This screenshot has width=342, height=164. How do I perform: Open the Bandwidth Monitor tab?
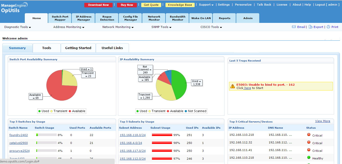[x=178, y=18]
